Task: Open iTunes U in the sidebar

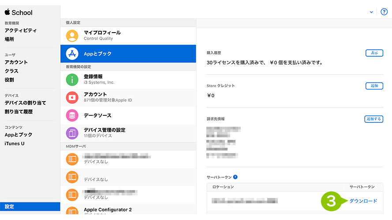Action: [x=15, y=143]
